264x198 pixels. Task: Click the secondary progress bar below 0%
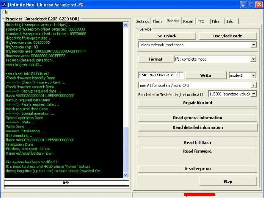[67, 188]
